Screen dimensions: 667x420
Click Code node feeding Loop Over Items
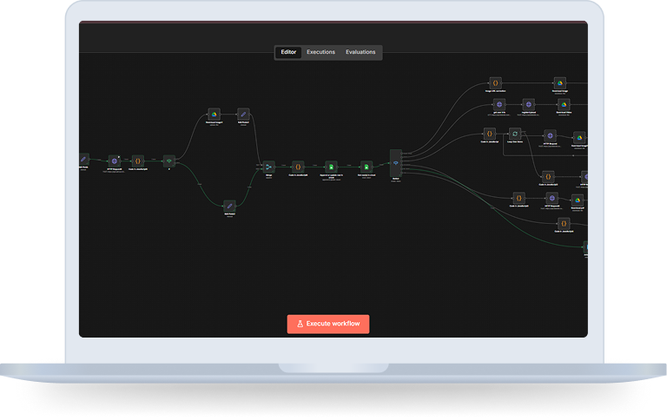489,134
